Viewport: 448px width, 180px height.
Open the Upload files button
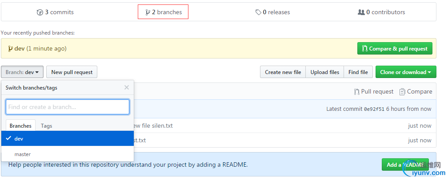click(x=325, y=72)
